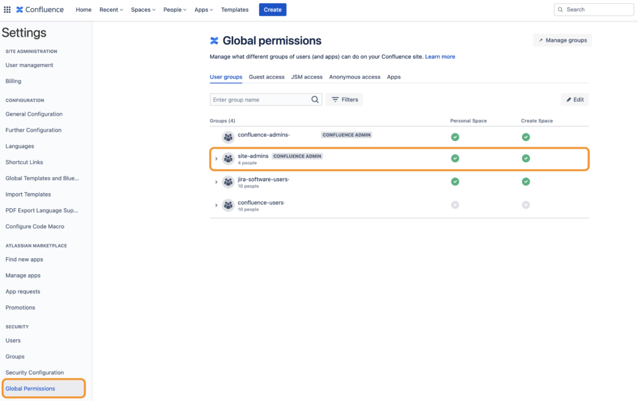Viewport: 638px width, 401px height.
Task: Open Shortcut Links in sidebar
Action: point(24,162)
